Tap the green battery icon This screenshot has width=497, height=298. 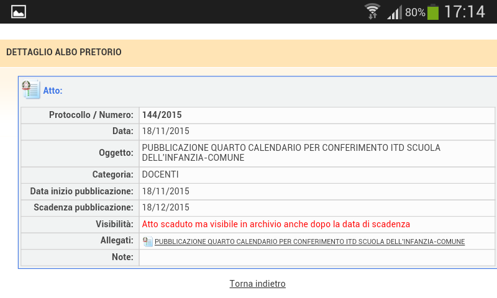[x=433, y=12]
